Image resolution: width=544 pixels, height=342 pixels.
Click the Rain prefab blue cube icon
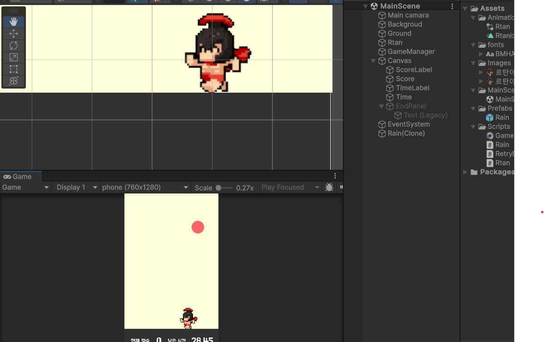pyautogui.click(x=490, y=118)
